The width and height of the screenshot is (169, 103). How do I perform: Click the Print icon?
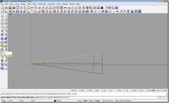click(x=14, y=7)
